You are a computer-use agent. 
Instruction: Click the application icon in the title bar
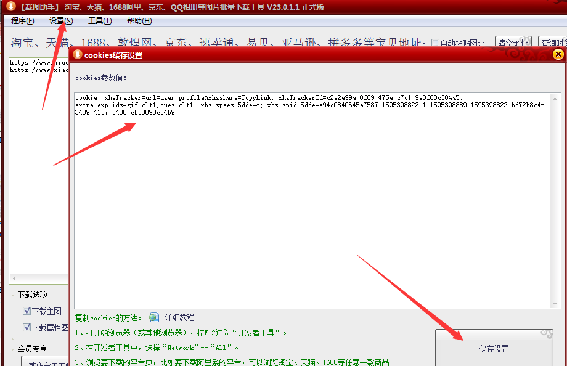[x=11, y=6]
